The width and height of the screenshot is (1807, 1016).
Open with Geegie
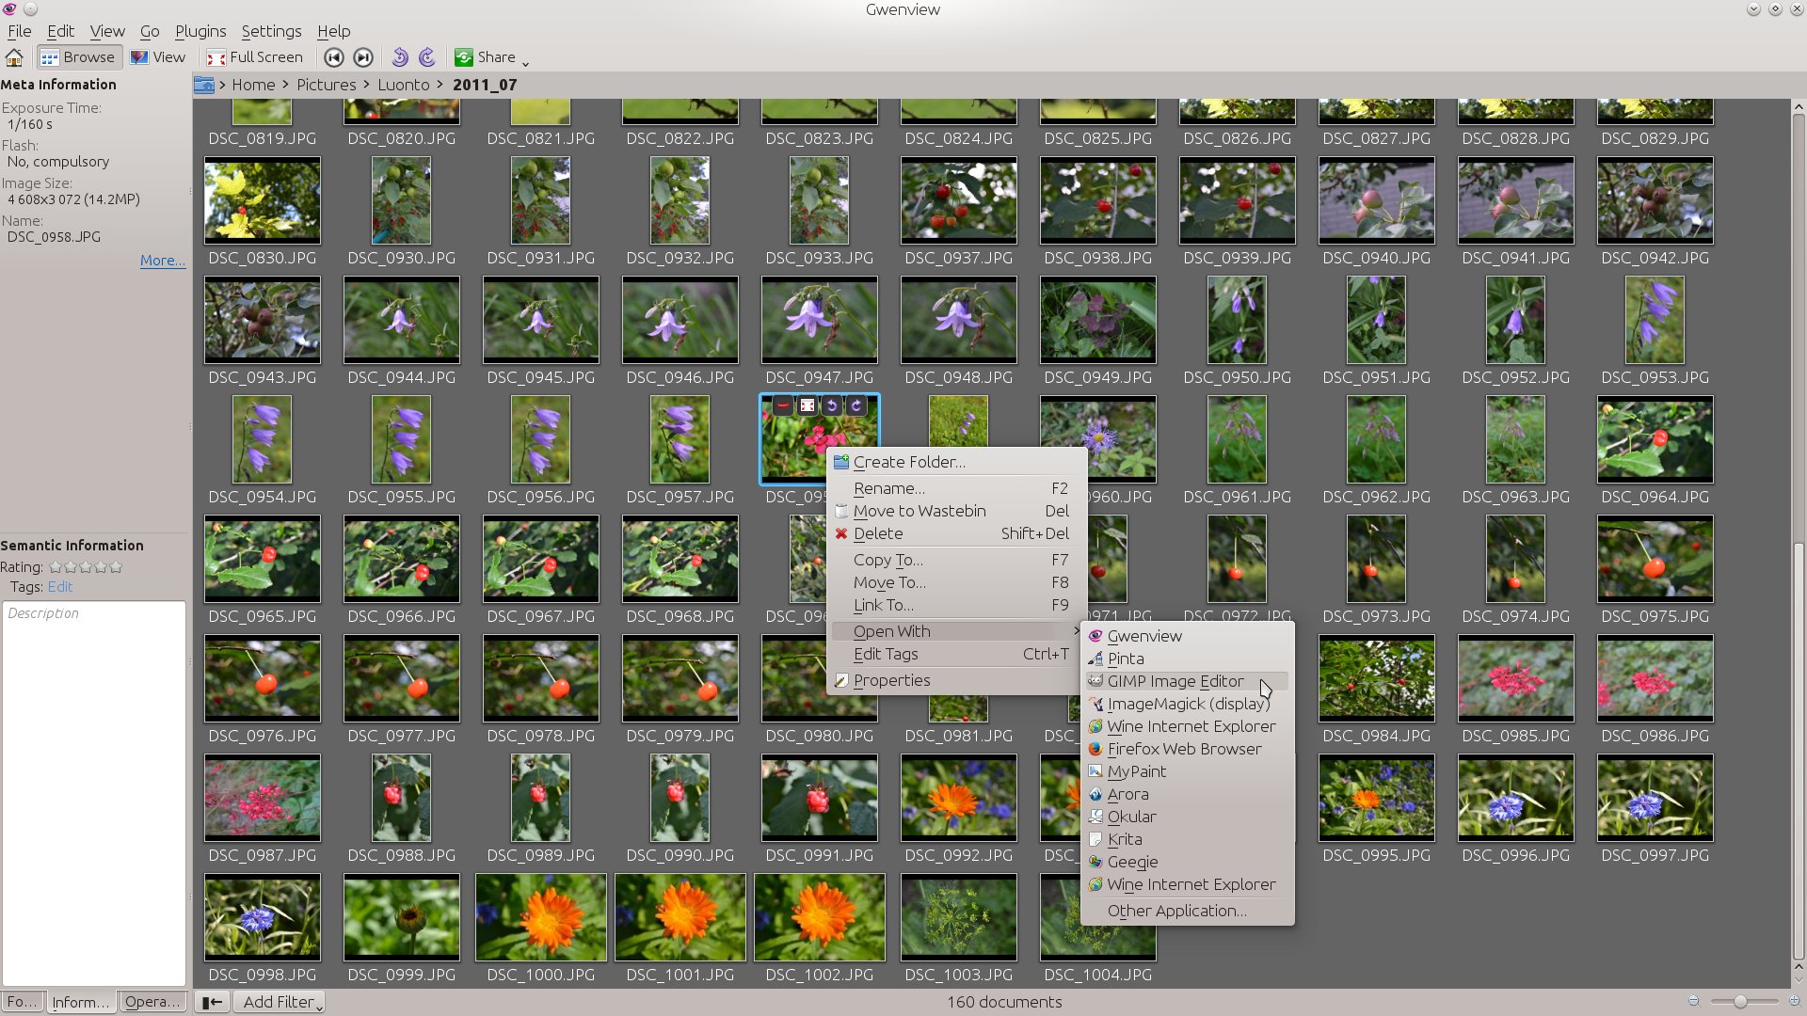coord(1188,862)
